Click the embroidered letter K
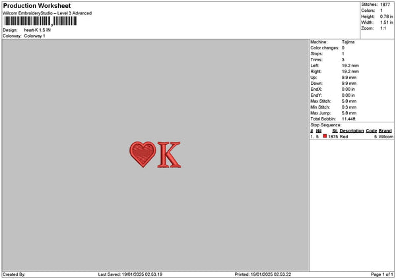This screenshot has width=396, height=279. 169,155
